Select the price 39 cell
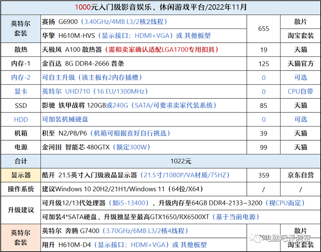321x252 pixels. coord(263,133)
